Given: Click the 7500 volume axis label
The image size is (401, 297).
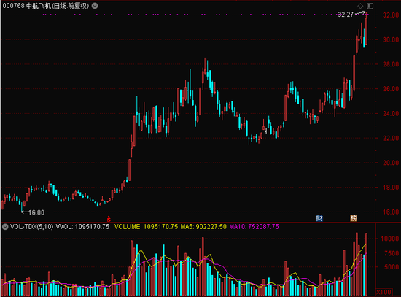Looking at the screenshot, I should click(x=392, y=253).
